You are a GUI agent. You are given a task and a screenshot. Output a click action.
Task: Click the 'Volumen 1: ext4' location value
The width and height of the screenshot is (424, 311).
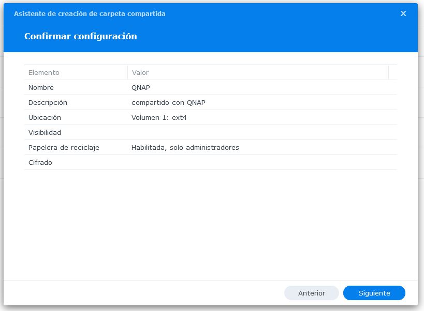click(159, 118)
